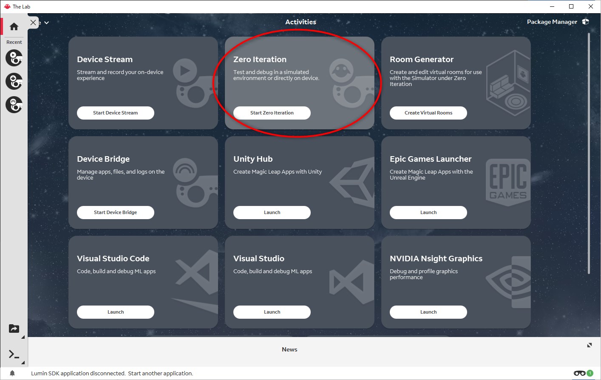Screen dimensions: 601x380
Task: Click the headset device status icon
Action: pyautogui.click(x=579, y=373)
